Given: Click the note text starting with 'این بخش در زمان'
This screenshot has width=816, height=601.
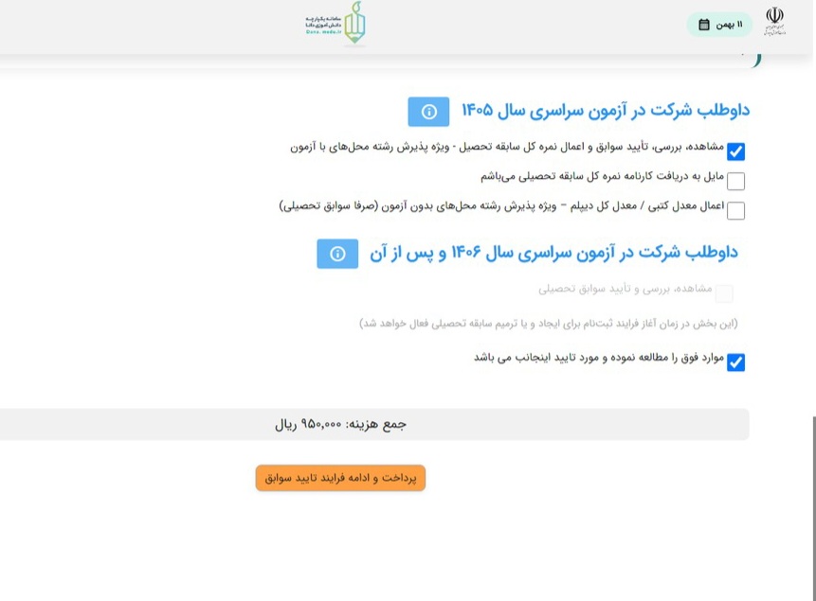Looking at the screenshot, I should (548, 324).
